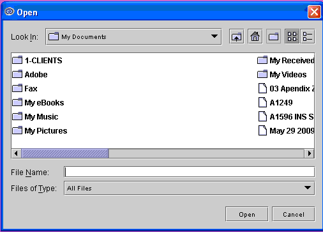The width and height of the screenshot is (323, 232).
Task: Switch to List view
Action: tap(292, 36)
